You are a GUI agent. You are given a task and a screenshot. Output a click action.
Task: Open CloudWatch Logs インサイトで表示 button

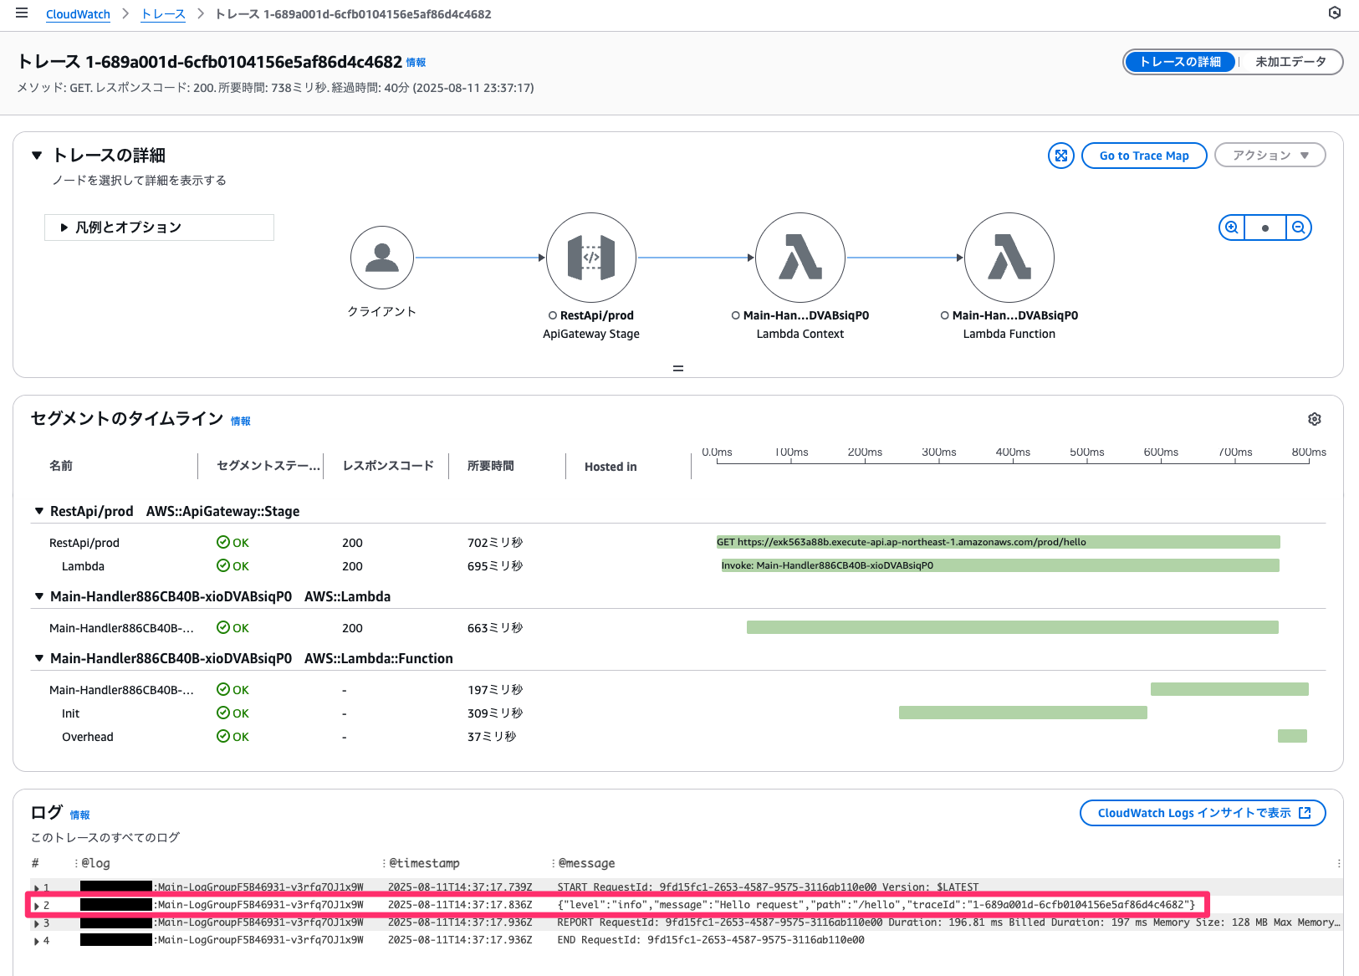(x=1203, y=813)
